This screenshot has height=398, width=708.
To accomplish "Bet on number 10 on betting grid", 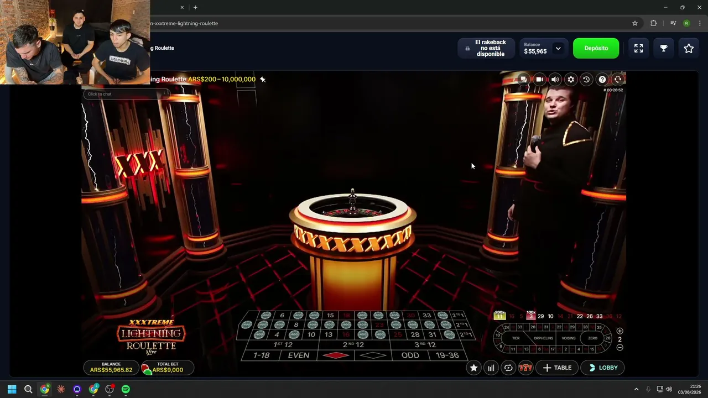I will coord(311,334).
